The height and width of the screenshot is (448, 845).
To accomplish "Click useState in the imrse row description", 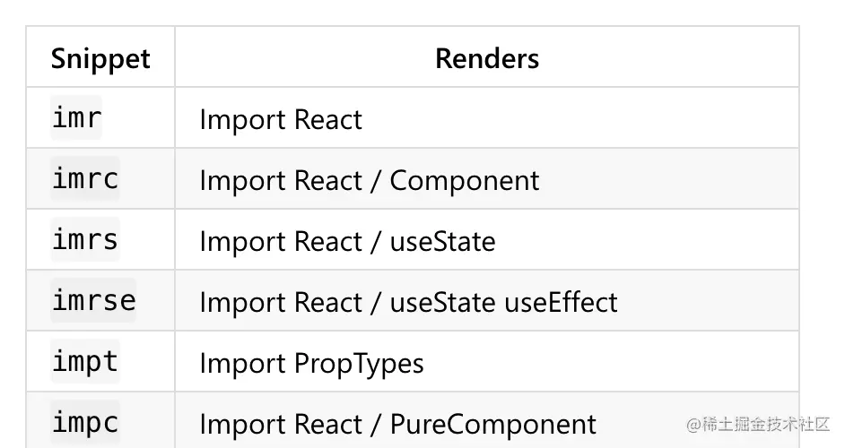I will point(442,303).
